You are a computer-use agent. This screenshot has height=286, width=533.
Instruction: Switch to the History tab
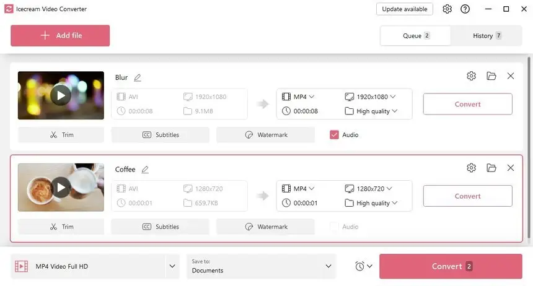[487, 36]
